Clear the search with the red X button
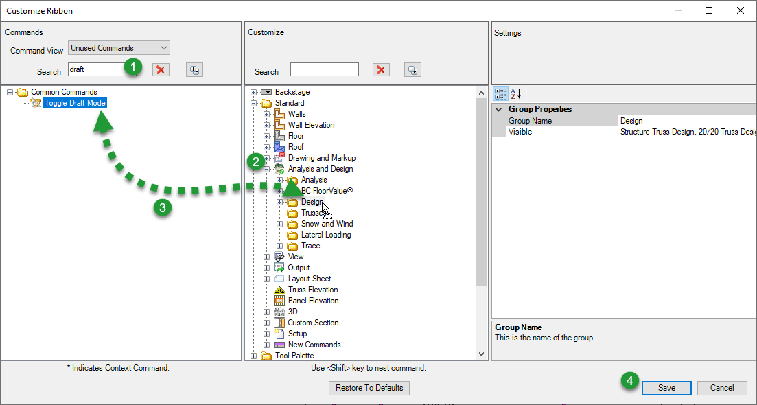The image size is (757, 405). pos(161,69)
